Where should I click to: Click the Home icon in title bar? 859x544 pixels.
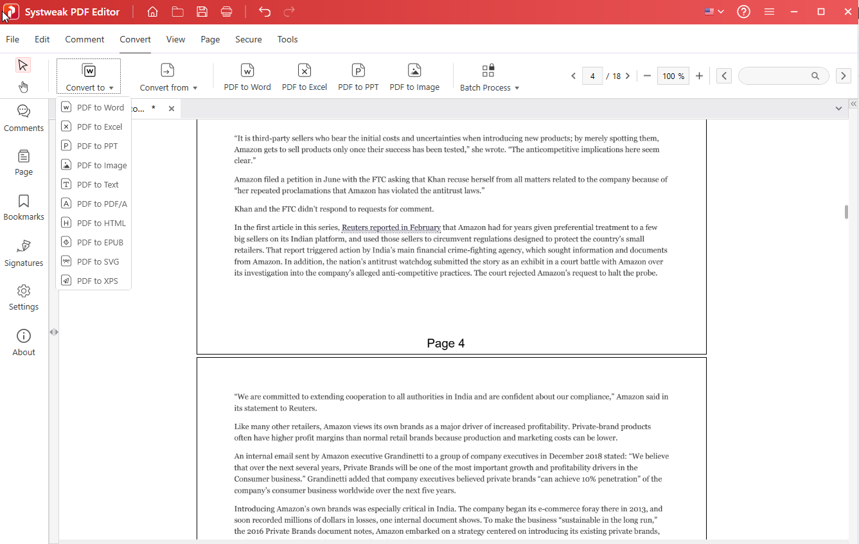tap(152, 12)
